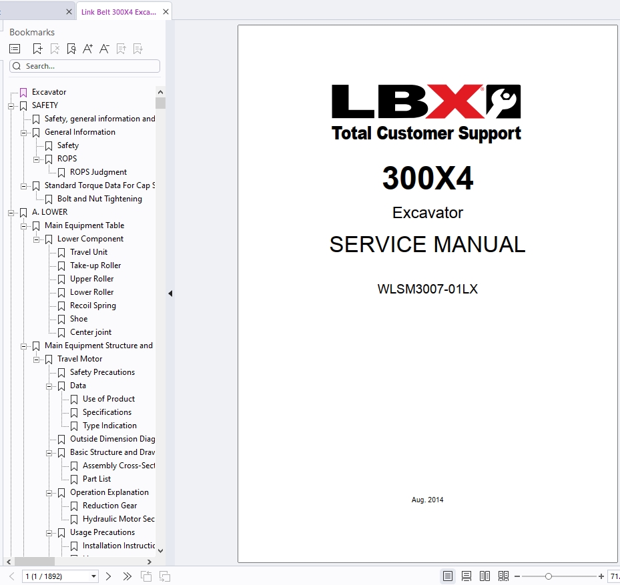Open the Shoe bookmark
The width and height of the screenshot is (620, 585).
point(79,319)
